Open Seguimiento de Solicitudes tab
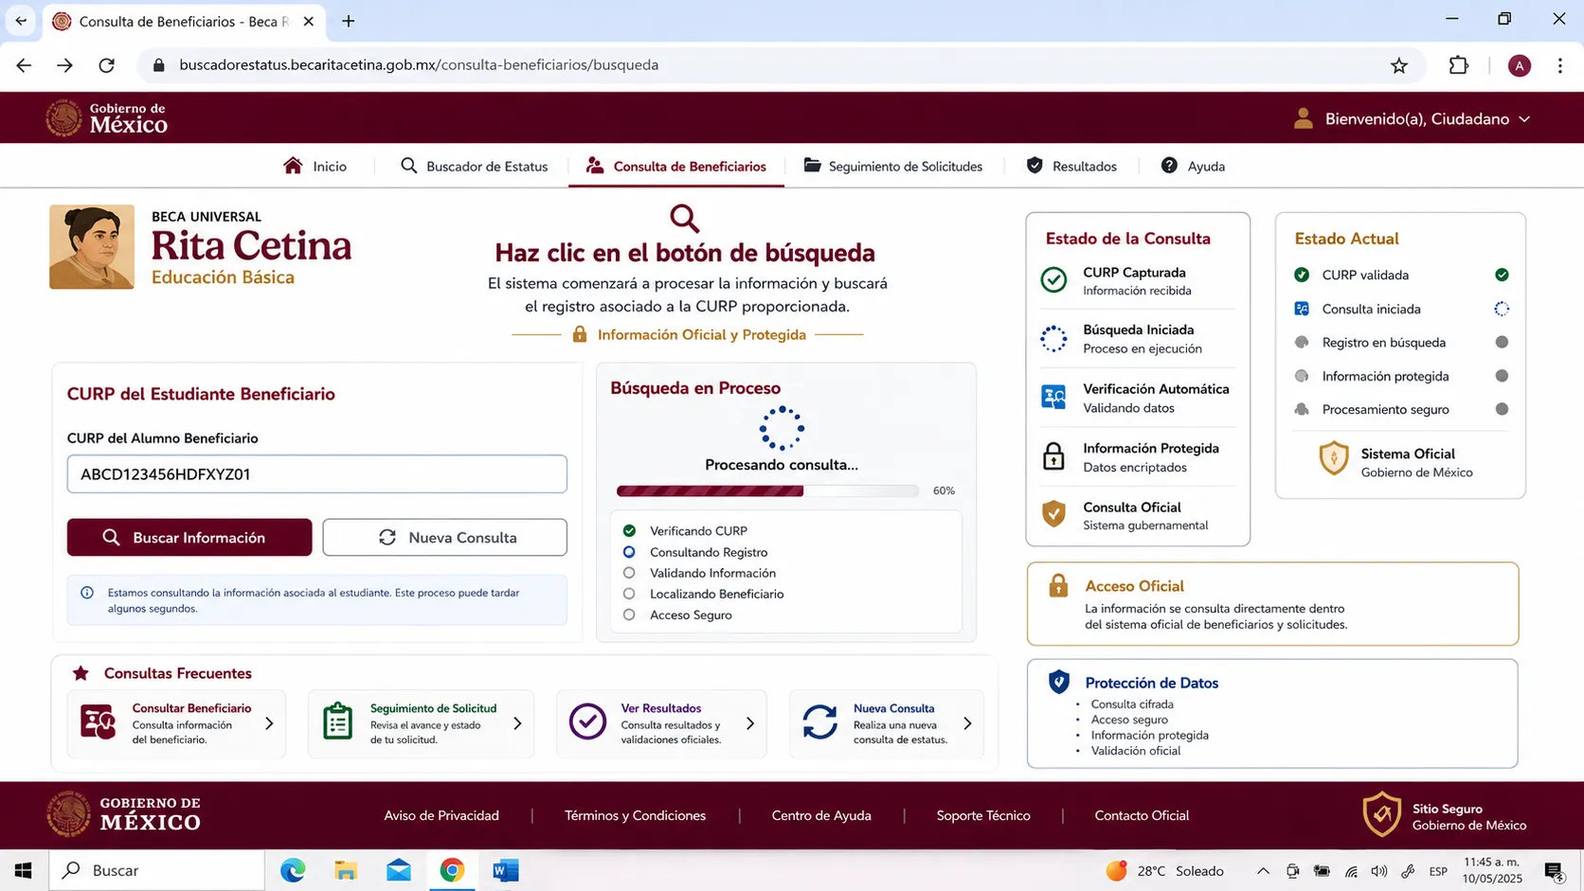Image resolution: width=1584 pixels, height=891 pixels. (x=893, y=166)
